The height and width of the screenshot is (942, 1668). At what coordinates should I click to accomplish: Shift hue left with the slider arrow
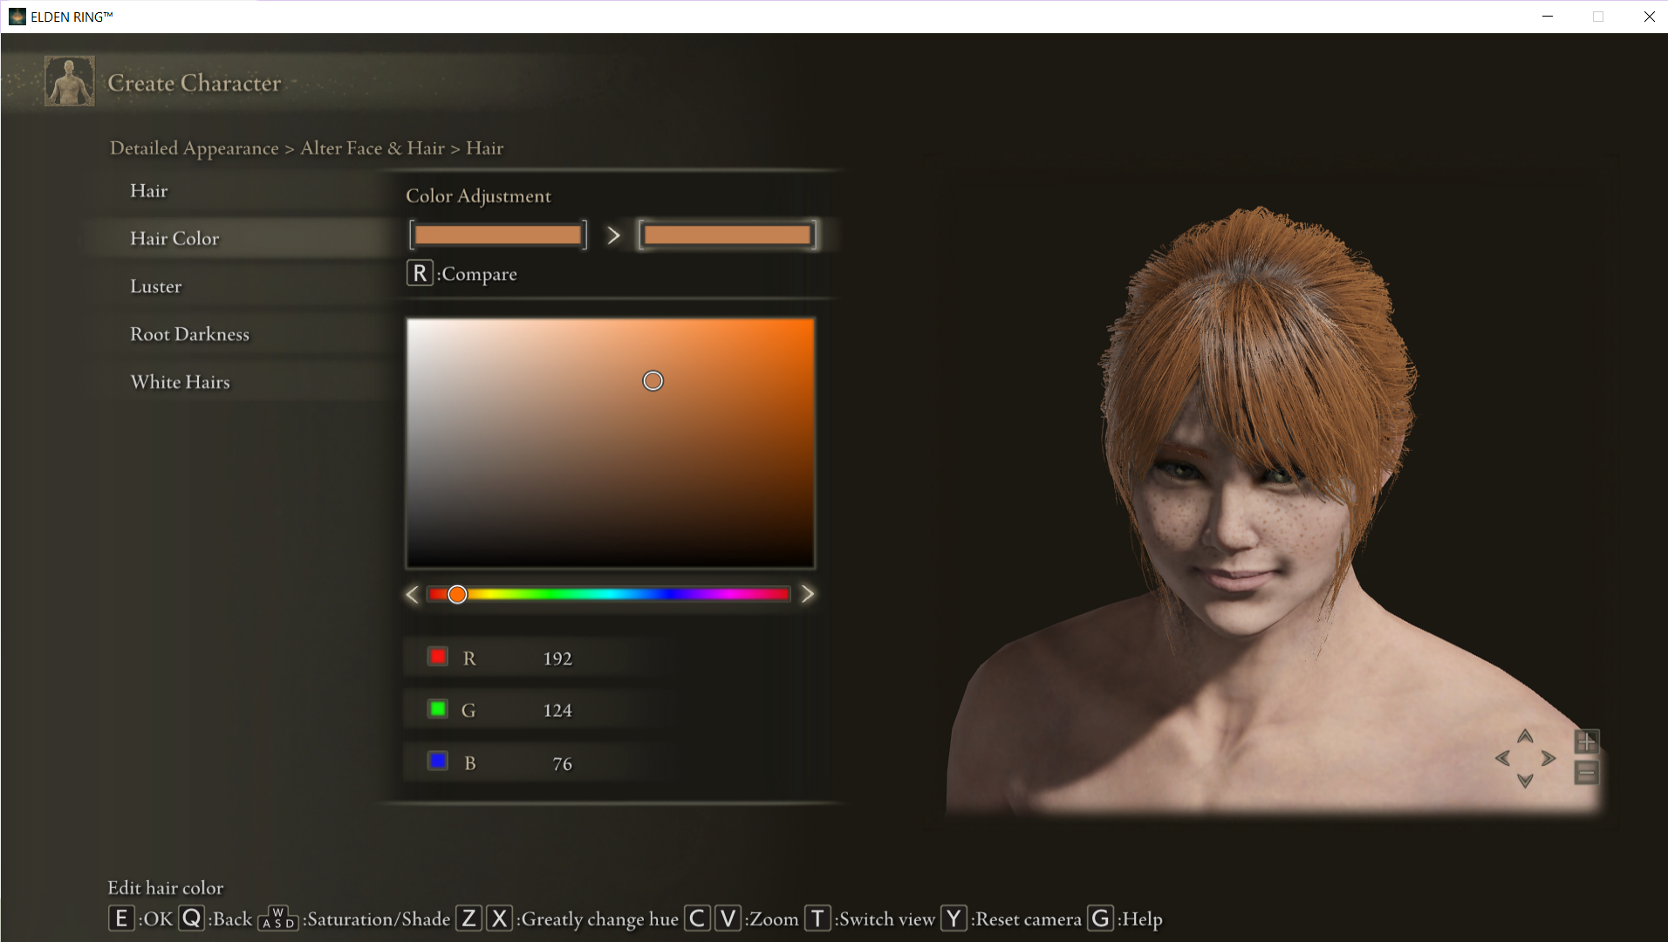point(413,595)
